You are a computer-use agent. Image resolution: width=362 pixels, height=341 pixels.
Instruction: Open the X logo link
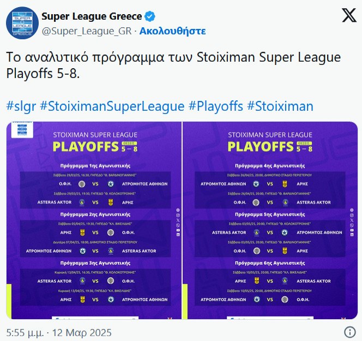348,16
